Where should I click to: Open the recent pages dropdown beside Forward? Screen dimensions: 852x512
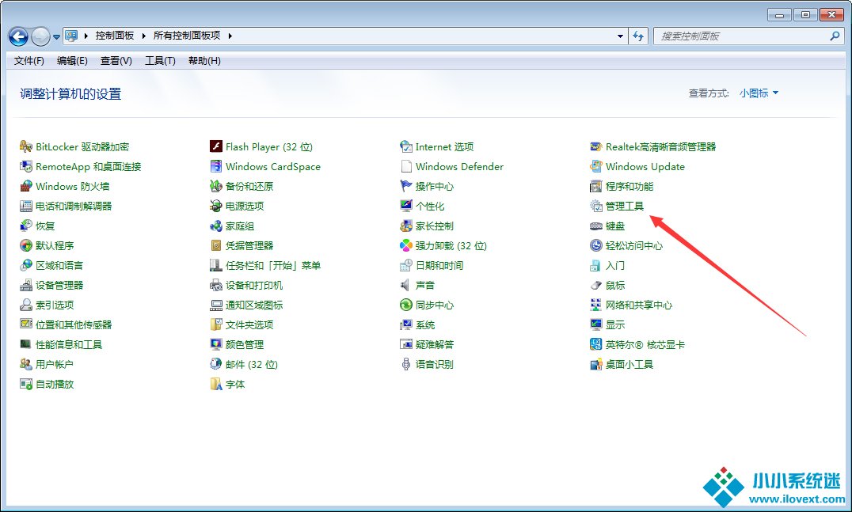[56, 37]
